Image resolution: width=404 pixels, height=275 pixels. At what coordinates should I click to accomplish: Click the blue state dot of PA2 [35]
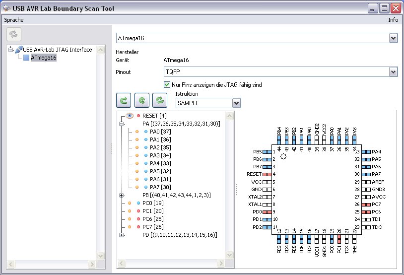click(146, 148)
